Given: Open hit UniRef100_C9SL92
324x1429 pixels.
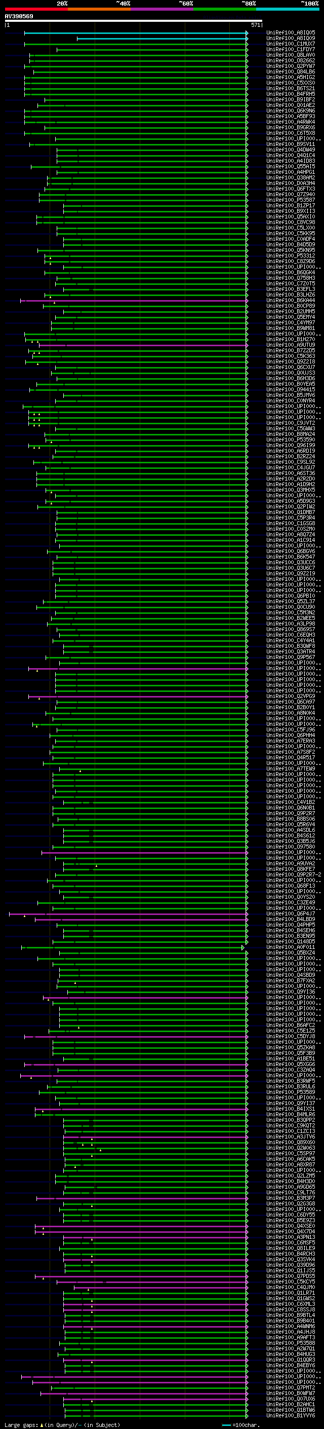Looking at the screenshot, I should point(291,462).
